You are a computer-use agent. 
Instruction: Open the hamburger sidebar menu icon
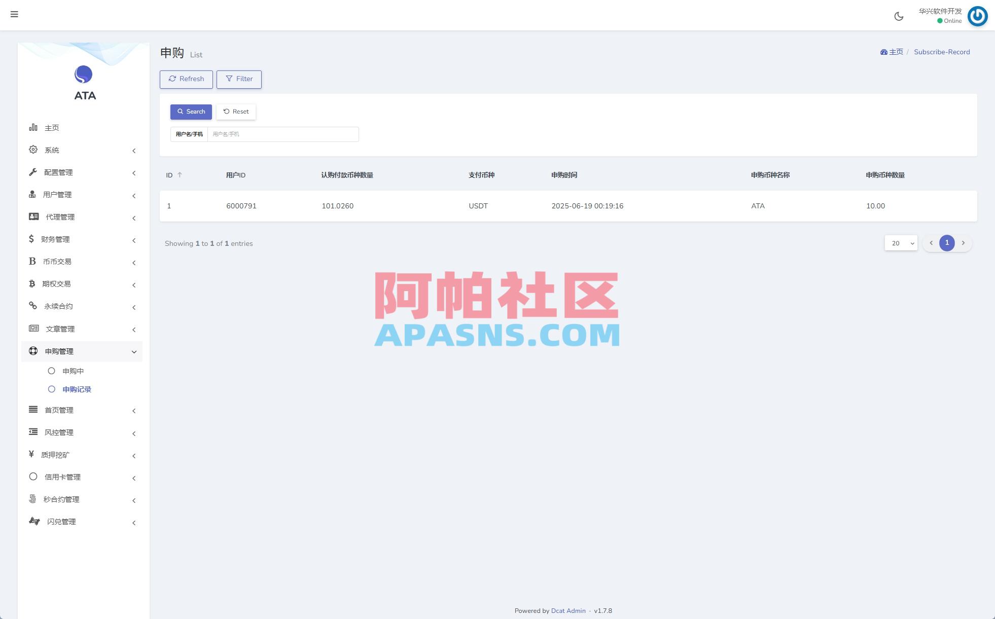(14, 14)
